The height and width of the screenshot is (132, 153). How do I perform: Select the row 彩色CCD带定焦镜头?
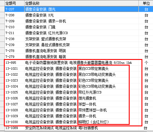pos(82,80)
